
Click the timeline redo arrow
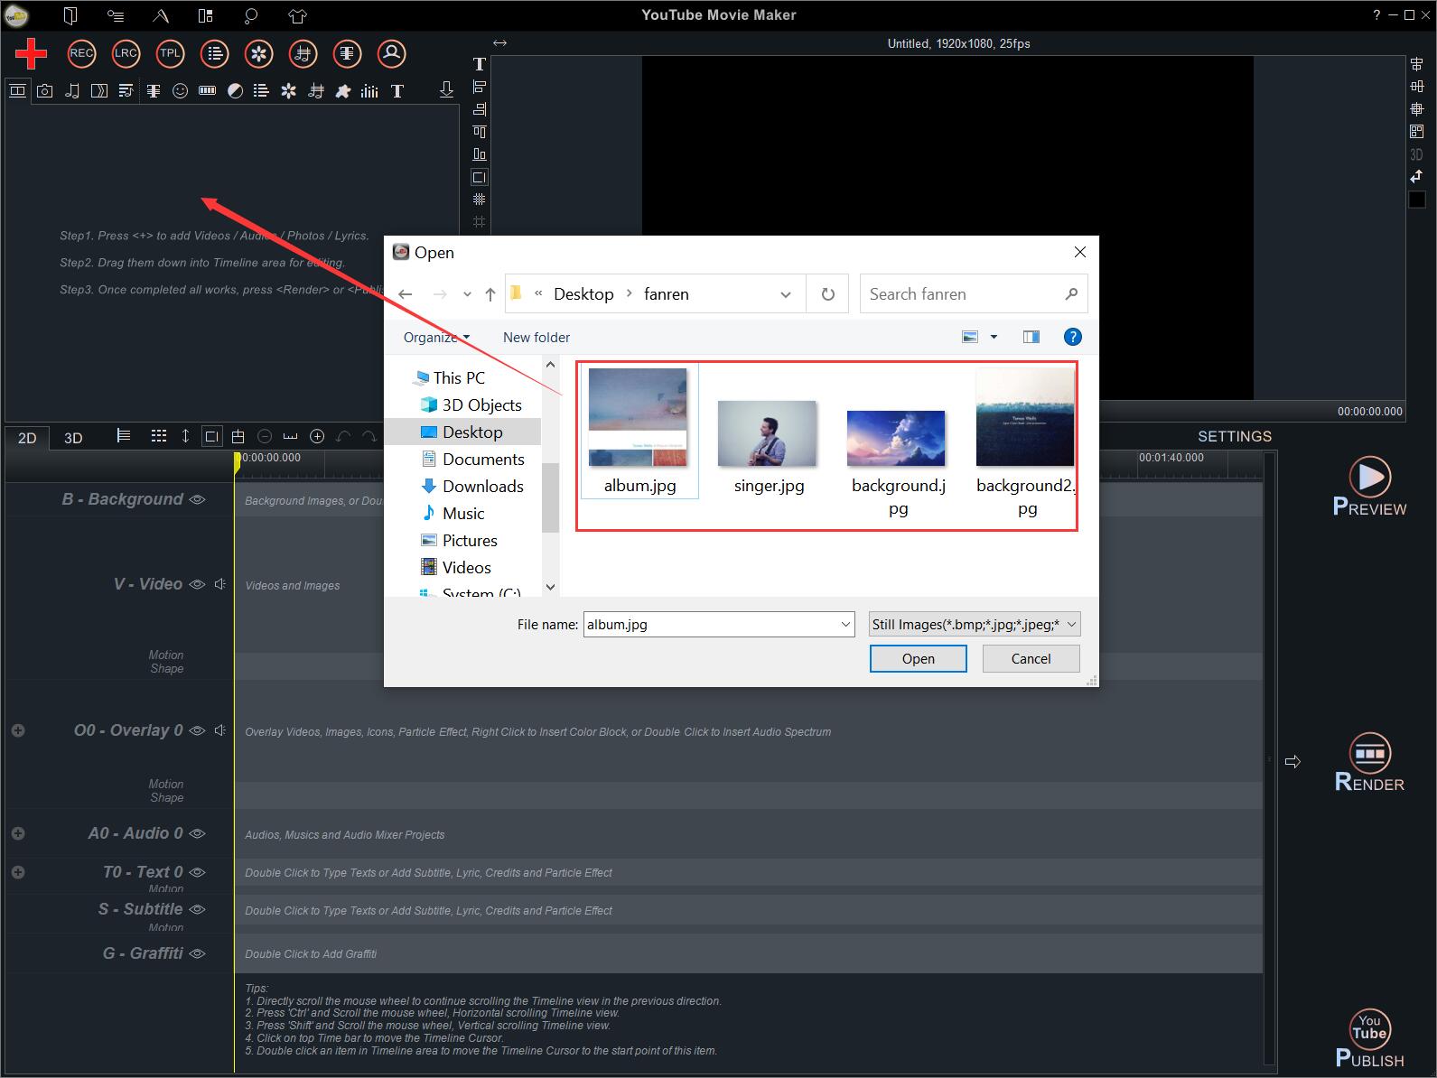tap(369, 436)
